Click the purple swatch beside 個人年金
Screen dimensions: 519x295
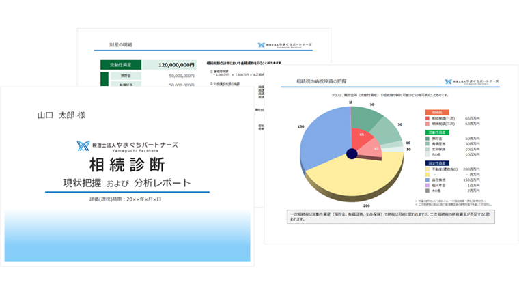coord(427,186)
